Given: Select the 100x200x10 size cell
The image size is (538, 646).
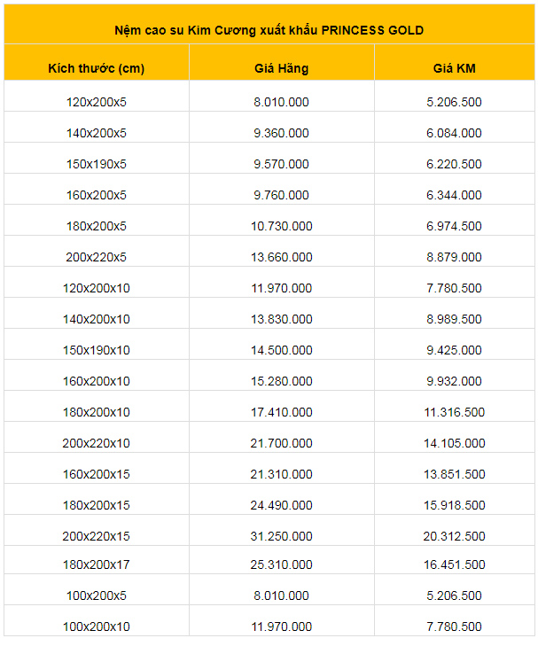Looking at the screenshot, I should tap(97, 627).
